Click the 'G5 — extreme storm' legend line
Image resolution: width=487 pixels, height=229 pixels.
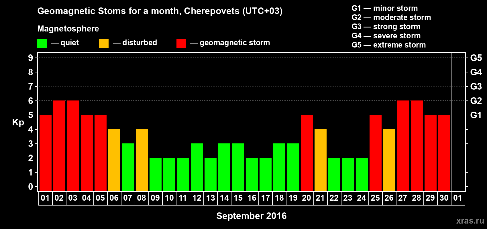[389, 45]
